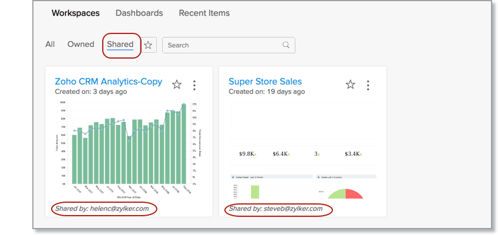Open more options for Zoho CRM Analytics-Copy
Screen dimensions: 498x235
194,86
